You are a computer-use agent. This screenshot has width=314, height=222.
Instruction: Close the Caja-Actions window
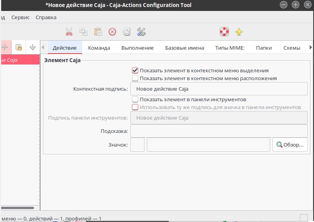308,5
